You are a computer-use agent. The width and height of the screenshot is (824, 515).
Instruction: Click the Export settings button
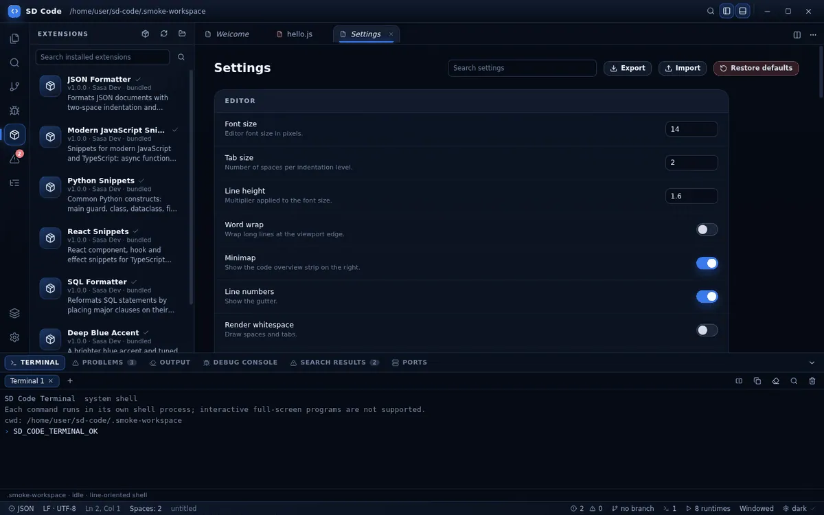click(x=628, y=68)
